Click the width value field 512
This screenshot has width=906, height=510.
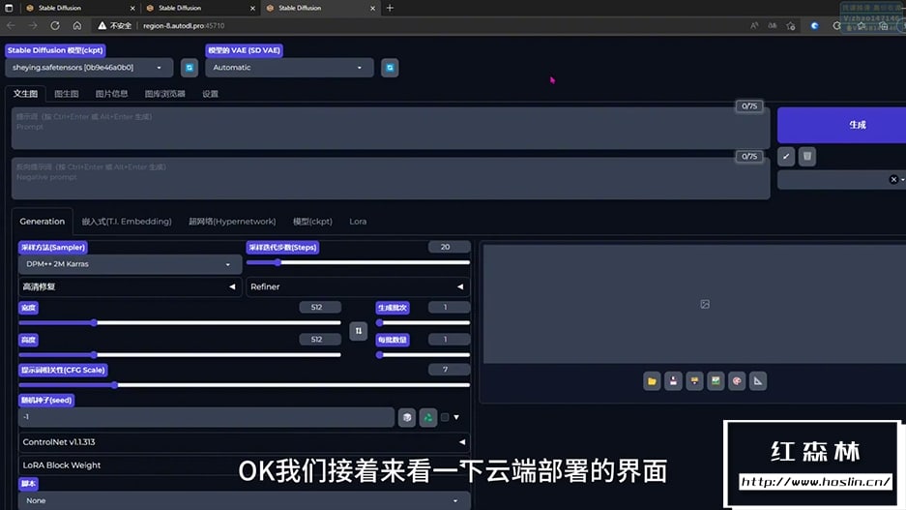click(319, 307)
